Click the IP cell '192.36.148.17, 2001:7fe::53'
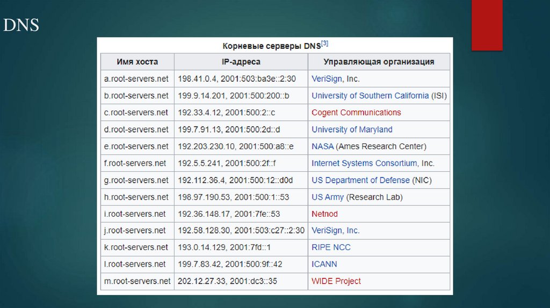The height and width of the screenshot is (308, 550). click(241, 214)
